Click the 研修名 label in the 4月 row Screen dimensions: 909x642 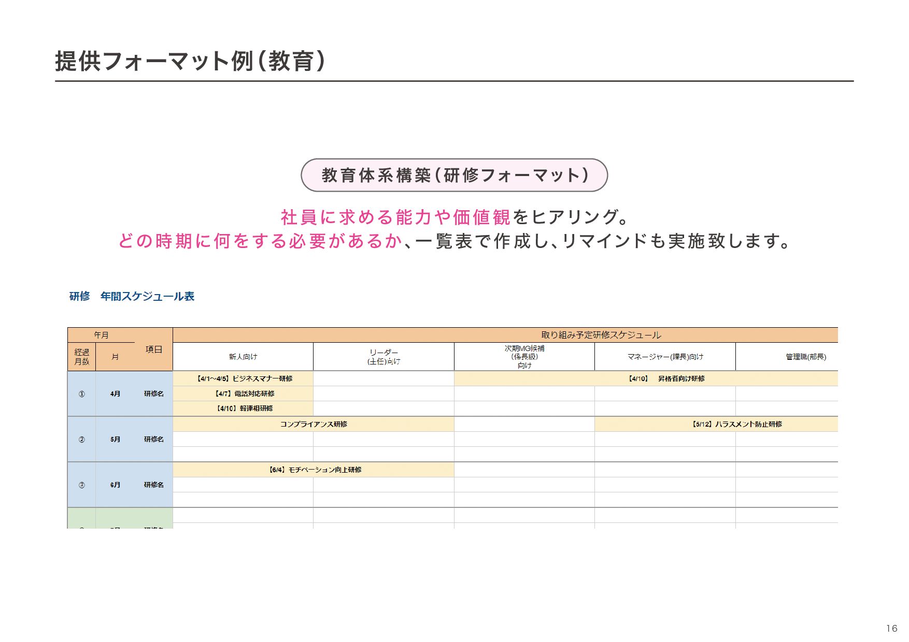(x=153, y=393)
